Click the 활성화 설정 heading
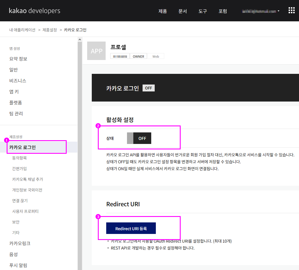The image size is (299, 270). click(120, 120)
